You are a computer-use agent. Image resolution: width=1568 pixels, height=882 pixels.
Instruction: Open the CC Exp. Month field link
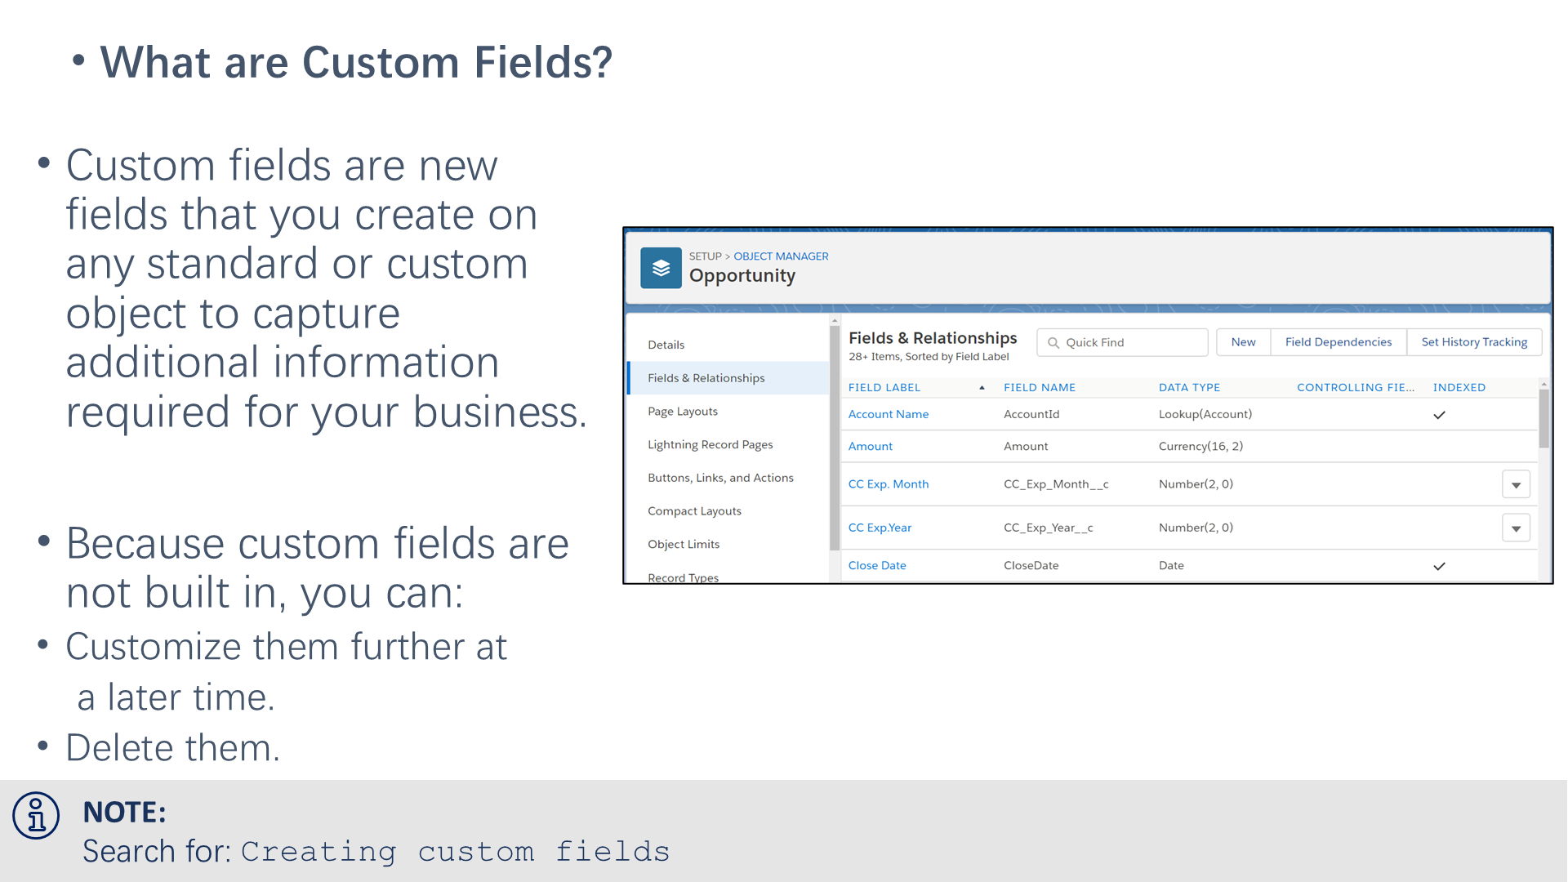coord(889,484)
